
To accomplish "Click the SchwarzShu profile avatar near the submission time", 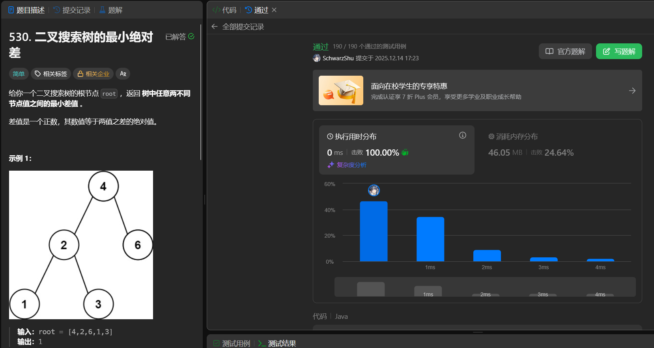I will (317, 58).
